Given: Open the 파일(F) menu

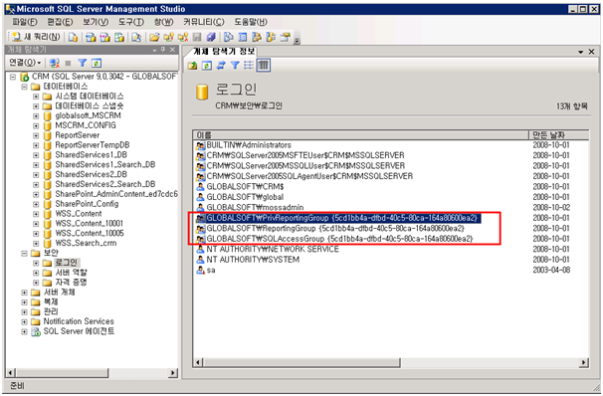Looking at the screenshot, I should tap(25, 22).
